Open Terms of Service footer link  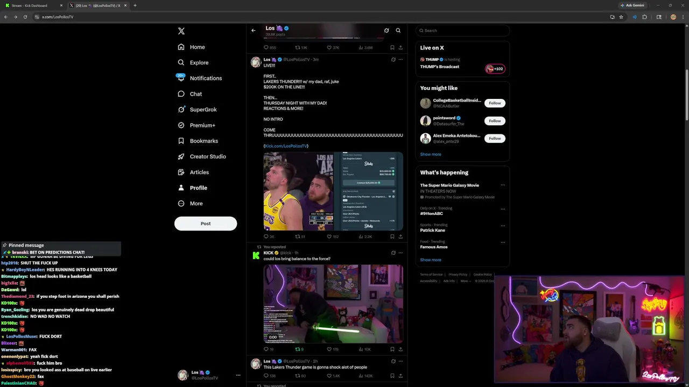[x=431, y=275]
